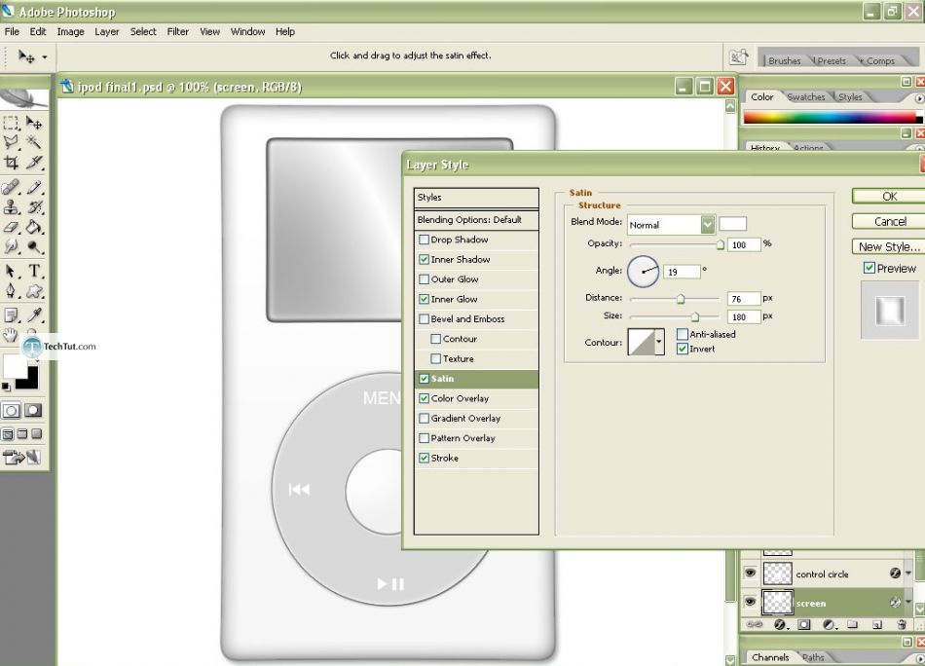925x666 pixels.
Task: Select the Type tool
Action: click(x=34, y=272)
